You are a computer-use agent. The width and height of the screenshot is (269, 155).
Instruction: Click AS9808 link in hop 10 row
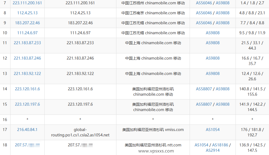pos(213,33)
